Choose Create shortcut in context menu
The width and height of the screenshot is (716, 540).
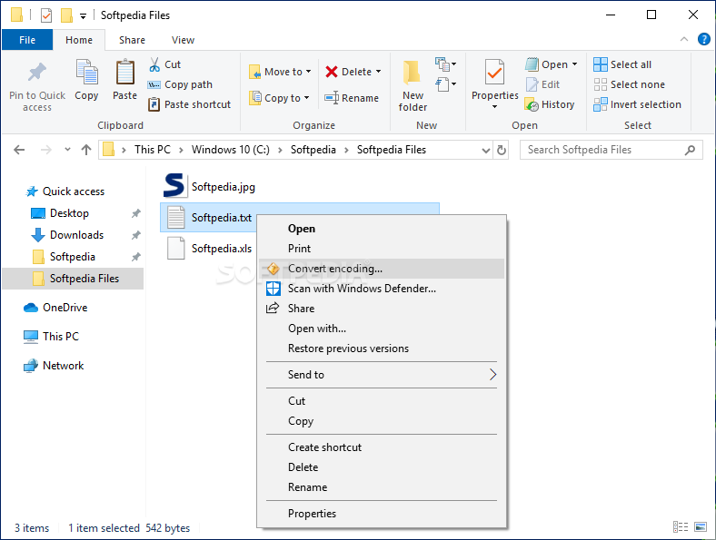(x=382, y=447)
